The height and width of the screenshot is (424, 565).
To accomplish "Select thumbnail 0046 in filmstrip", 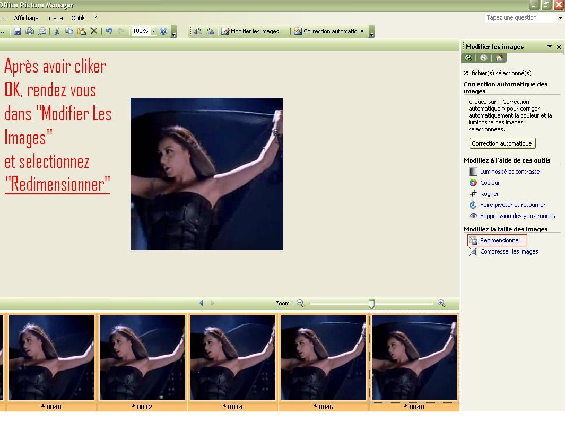I will click(x=324, y=362).
